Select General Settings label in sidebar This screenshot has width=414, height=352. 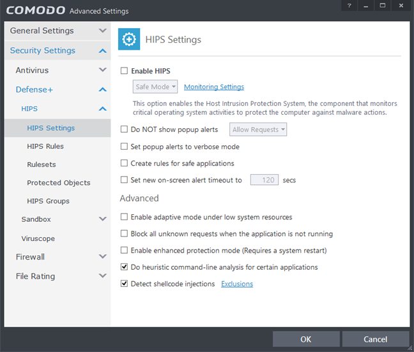coord(42,31)
